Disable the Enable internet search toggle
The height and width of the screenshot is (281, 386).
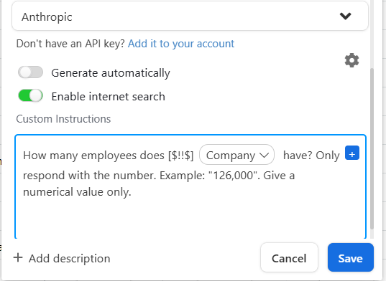coord(30,96)
